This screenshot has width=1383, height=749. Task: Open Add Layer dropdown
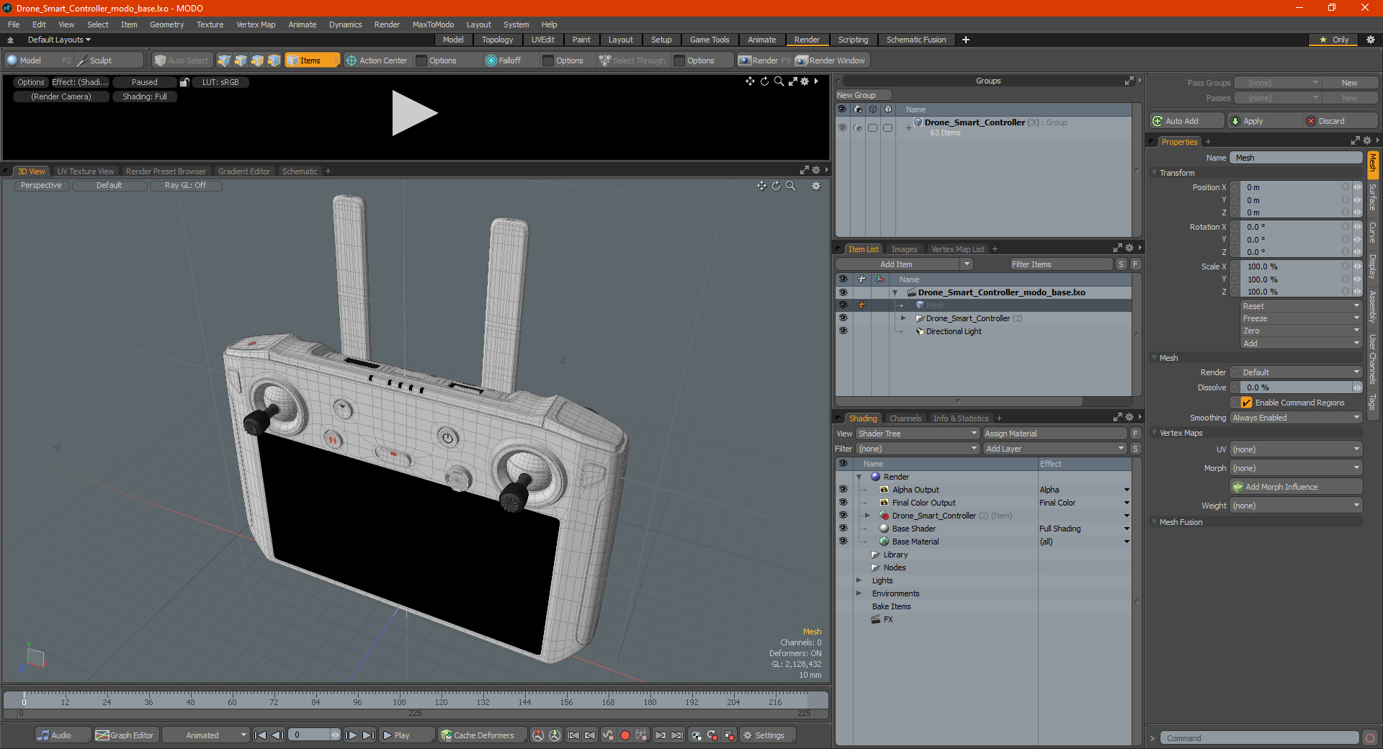(x=1055, y=449)
